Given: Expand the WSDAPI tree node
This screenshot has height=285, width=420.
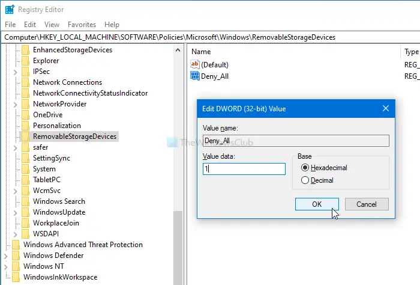Looking at the screenshot, I should [15, 234].
